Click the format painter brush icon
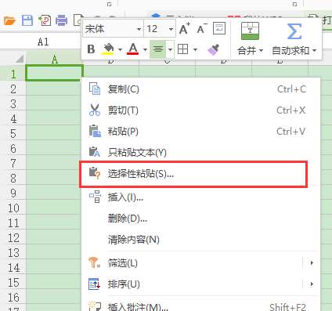Image resolution: width=332 pixels, height=311 pixels. (213, 49)
